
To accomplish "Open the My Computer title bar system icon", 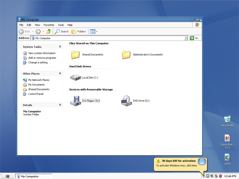I will click(19, 19).
